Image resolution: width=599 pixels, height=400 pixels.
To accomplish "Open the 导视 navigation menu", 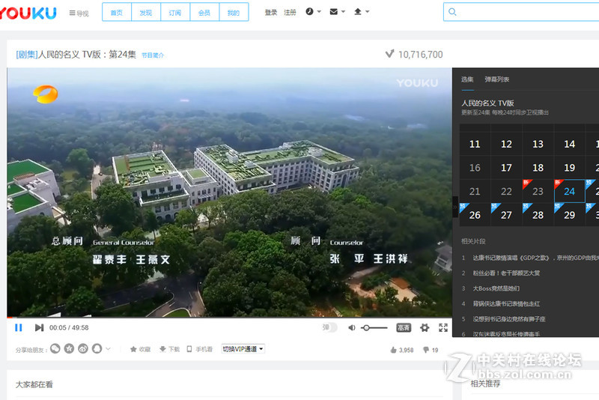I will (x=79, y=13).
